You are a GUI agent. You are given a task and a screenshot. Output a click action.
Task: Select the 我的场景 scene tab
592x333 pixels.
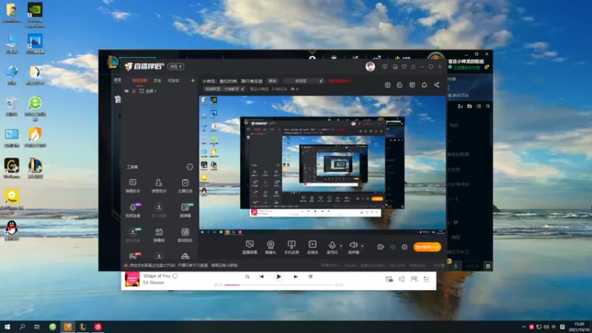139,81
